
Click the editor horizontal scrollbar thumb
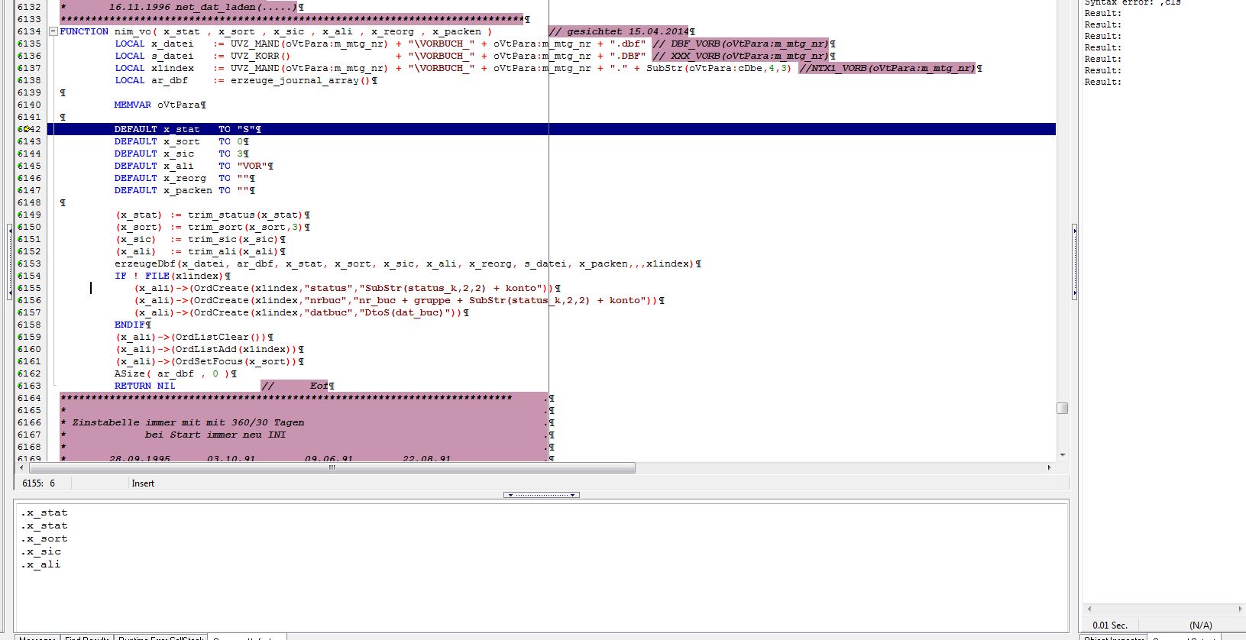click(332, 467)
